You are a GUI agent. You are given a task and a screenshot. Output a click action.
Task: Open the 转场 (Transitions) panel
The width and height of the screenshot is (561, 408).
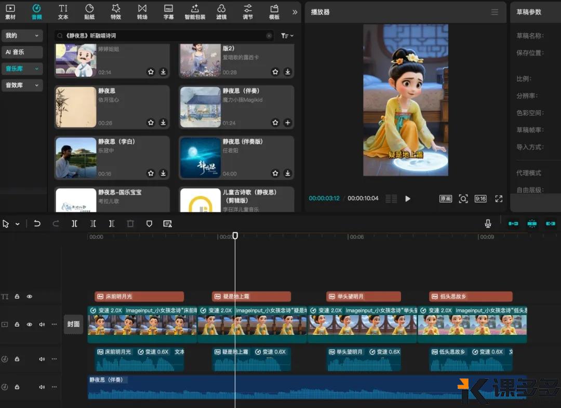pyautogui.click(x=142, y=11)
